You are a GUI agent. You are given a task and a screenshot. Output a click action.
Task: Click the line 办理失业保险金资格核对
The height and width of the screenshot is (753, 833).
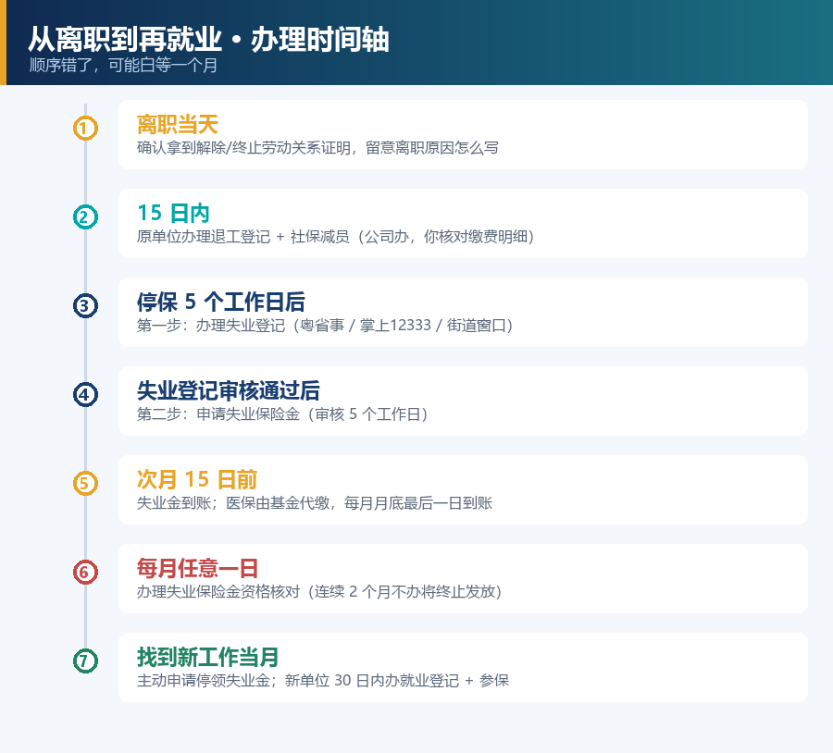click(x=319, y=591)
